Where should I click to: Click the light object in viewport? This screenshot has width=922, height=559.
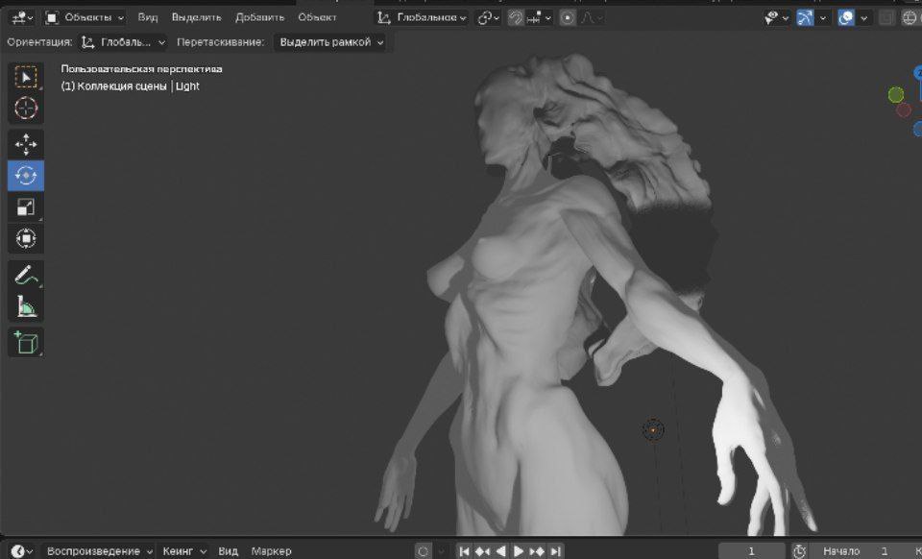point(653,429)
